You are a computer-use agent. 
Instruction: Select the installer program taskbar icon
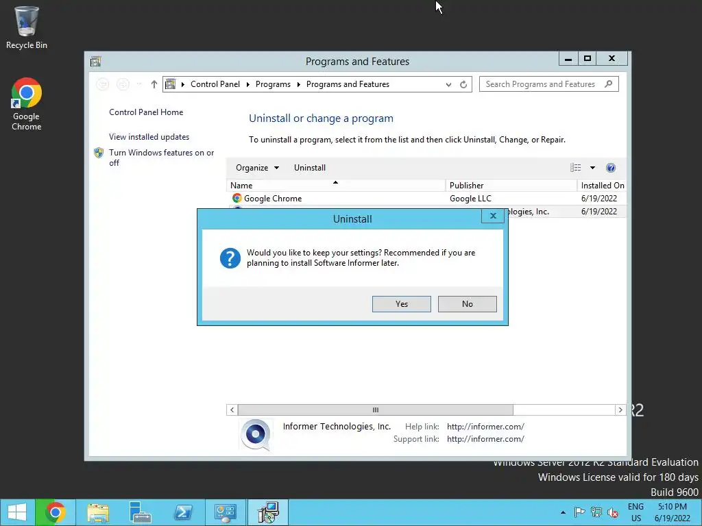coord(268,512)
